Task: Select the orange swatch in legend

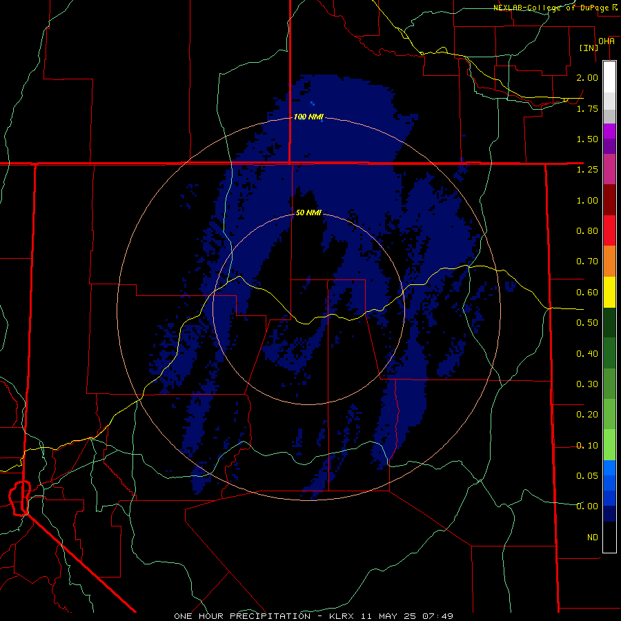Action: [x=609, y=262]
